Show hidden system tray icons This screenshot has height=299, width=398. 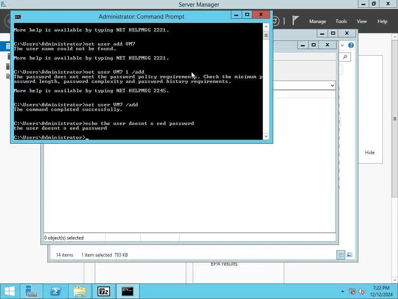[343, 291]
